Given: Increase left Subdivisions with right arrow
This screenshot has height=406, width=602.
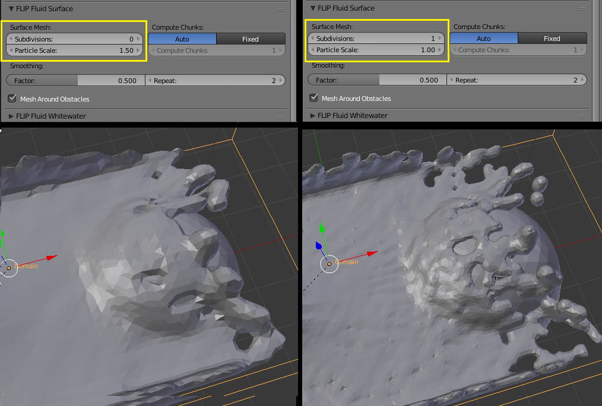Looking at the screenshot, I should click(138, 39).
